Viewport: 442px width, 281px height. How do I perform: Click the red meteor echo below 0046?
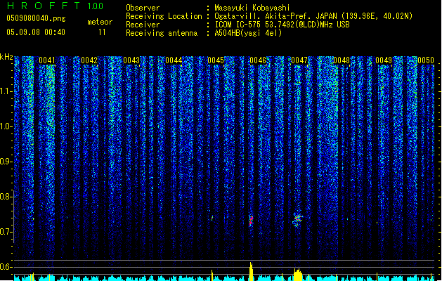click(x=251, y=221)
